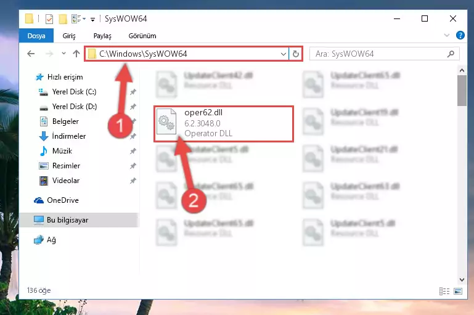Open Help via the question mark icon
This screenshot has height=315, width=474.
tap(460, 35)
